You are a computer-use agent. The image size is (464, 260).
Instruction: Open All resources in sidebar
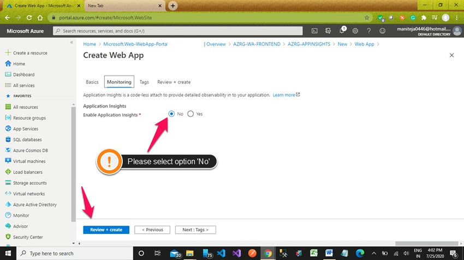pos(26,107)
